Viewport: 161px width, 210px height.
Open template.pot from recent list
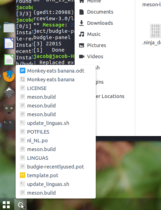tap(56, 175)
